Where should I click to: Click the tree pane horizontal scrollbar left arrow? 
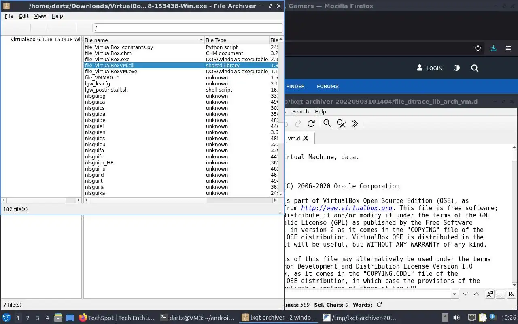[4, 200]
